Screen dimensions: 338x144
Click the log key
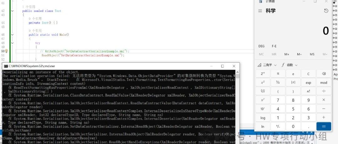pos(263,118)
